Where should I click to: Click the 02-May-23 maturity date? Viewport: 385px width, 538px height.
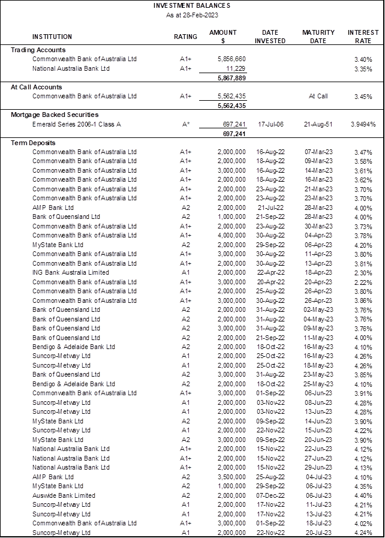click(318, 310)
